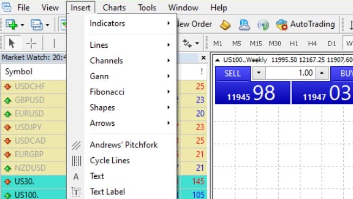The image size is (353, 199).
Task: Choose Cycle Lines from the Insert menu
Action: tap(121, 161)
